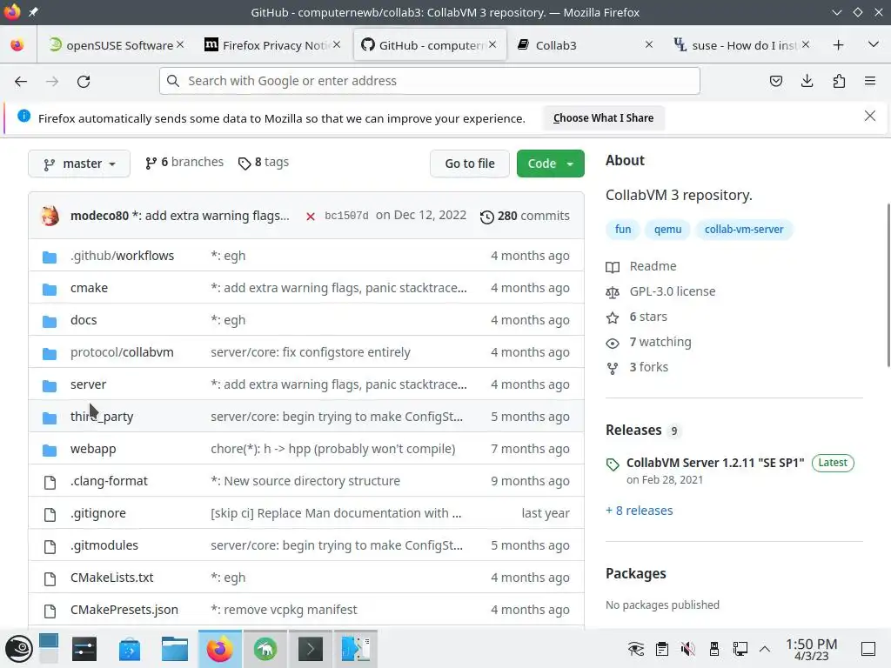Screen dimensions: 891x668
Task: Open commit 'chore(*): h -> hpp' message
Action: tap(333, 449)
